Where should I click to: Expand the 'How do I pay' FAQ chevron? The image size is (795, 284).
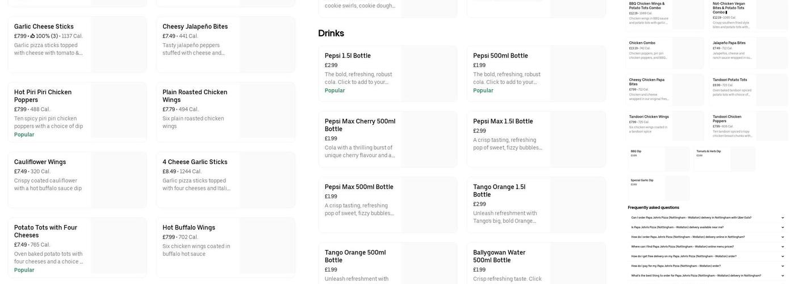click(x=783, y=266)
